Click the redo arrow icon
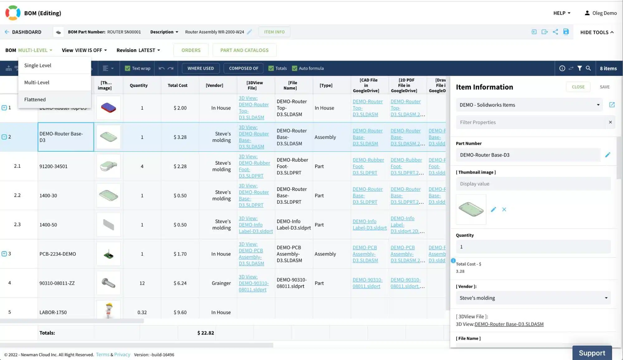This screenshot has height=360, width=623. 170,68
